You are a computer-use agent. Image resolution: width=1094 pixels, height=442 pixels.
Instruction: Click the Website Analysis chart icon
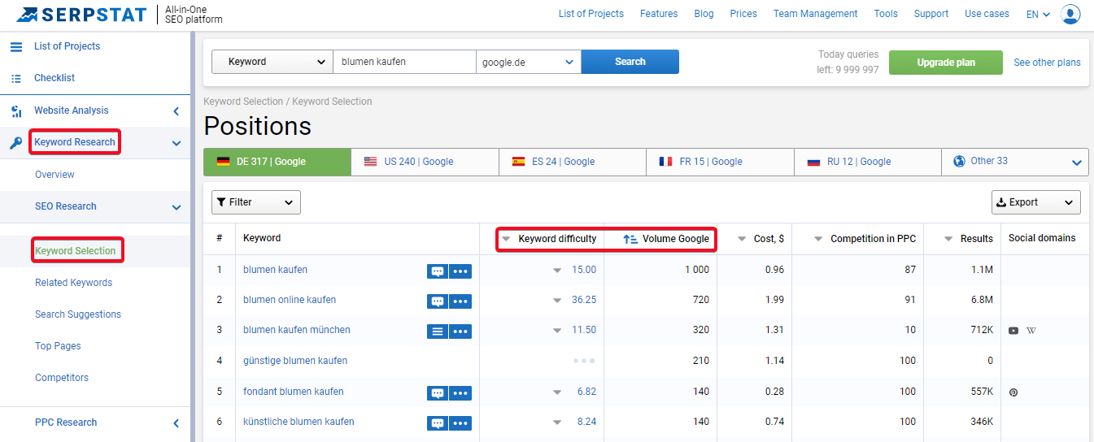tap(16, 110)
